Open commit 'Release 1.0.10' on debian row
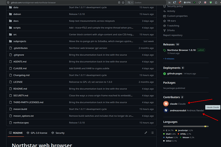221x147 pixels. click(77, 14)
